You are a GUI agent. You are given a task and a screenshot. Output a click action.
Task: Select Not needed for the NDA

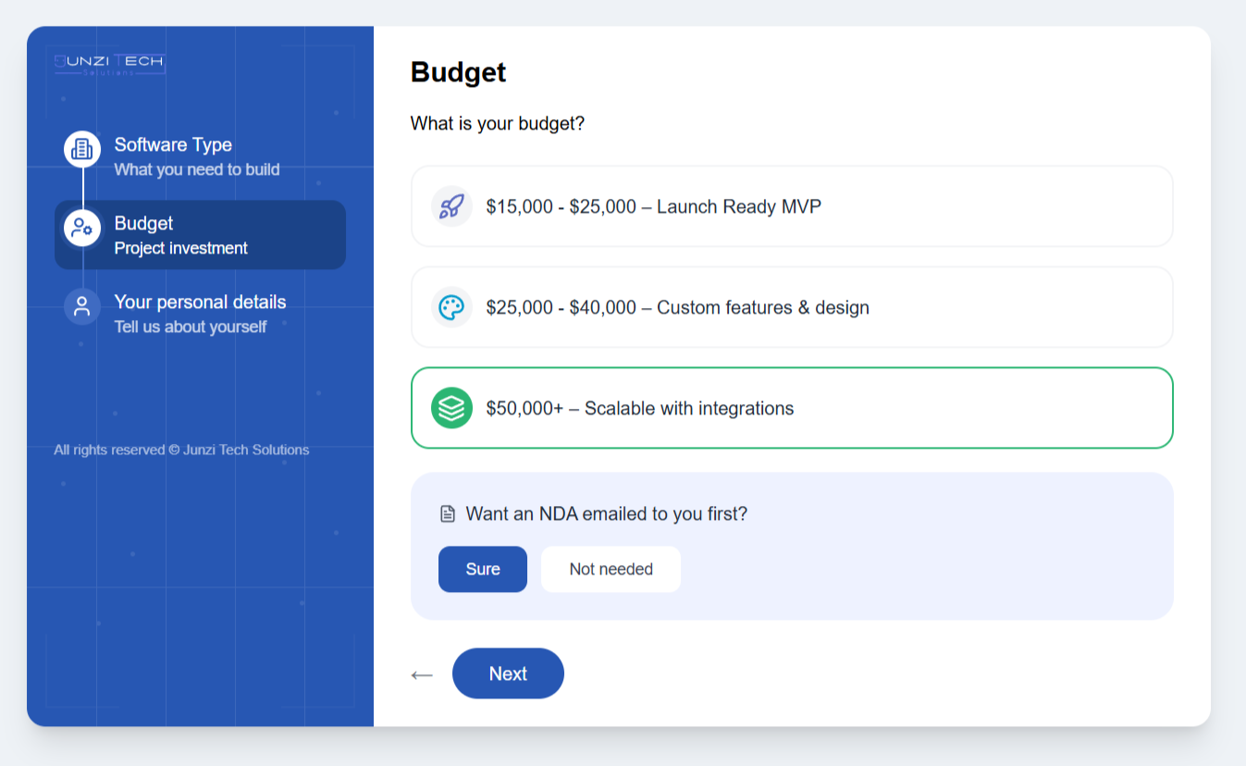611,569
